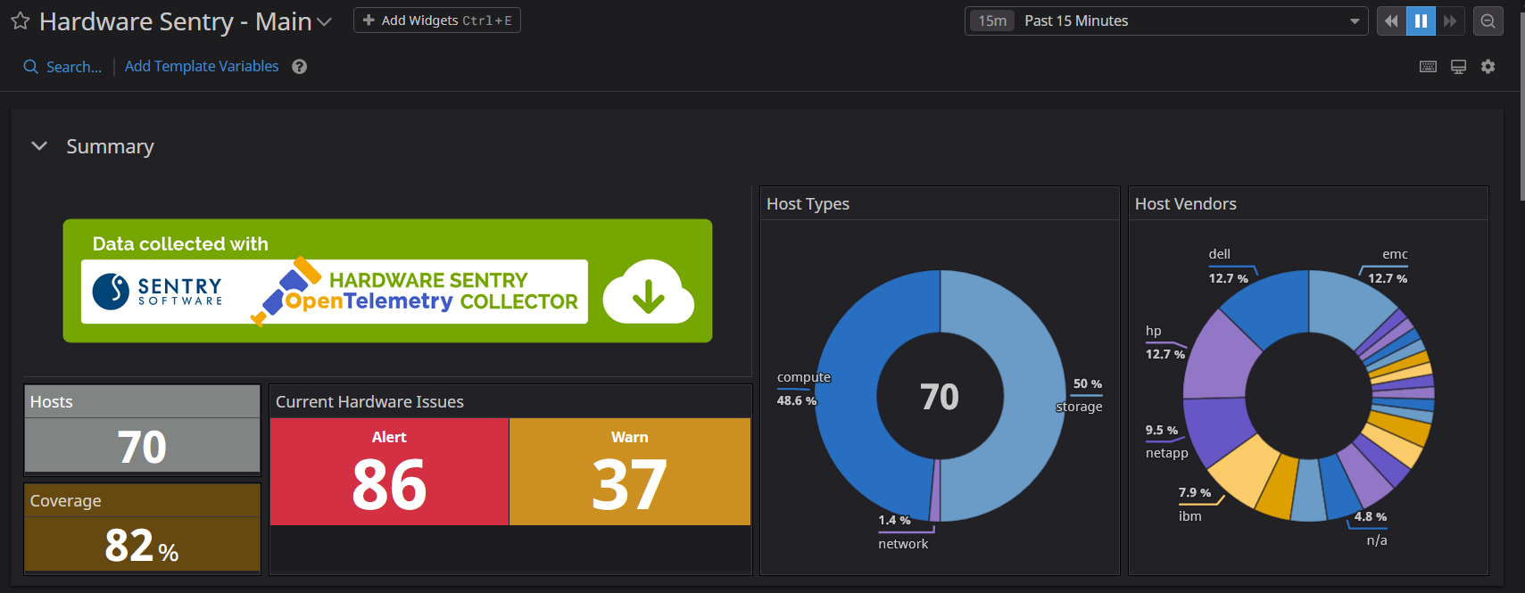Open template variables help icon
Viewport: 1525px width, 593px height.
pos(300,67)
